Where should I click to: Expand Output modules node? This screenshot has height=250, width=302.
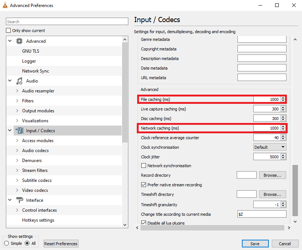click(17, 111)
